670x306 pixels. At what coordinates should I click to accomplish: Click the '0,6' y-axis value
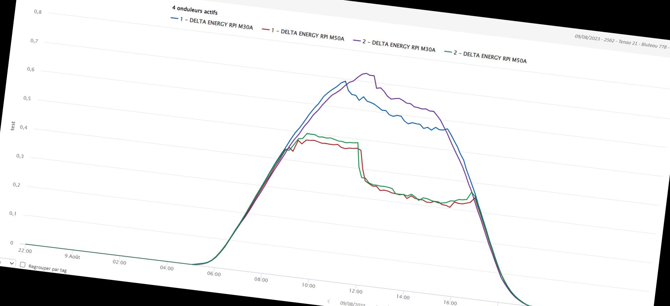31,69
